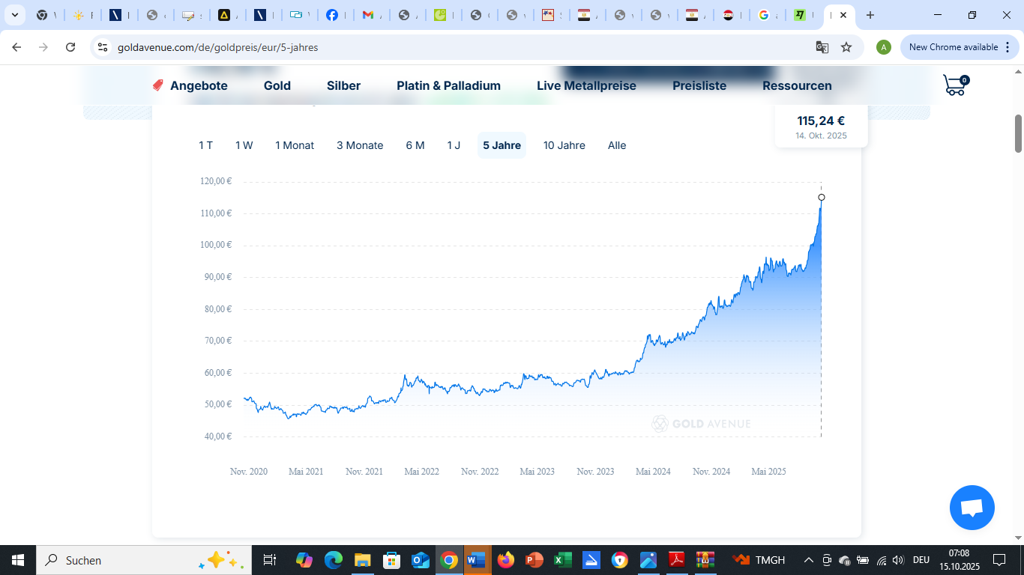Show hidden system tray icons
The height and width of the screenshot is (575, 1024).
pyautogui.click(x=808, y=560)
